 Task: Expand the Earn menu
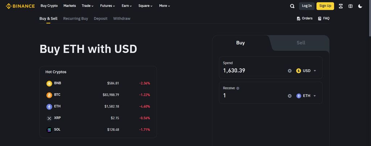126,6
